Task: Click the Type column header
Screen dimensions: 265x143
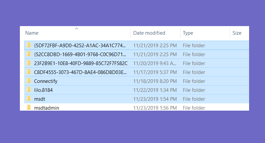Action: click(188, 33)
